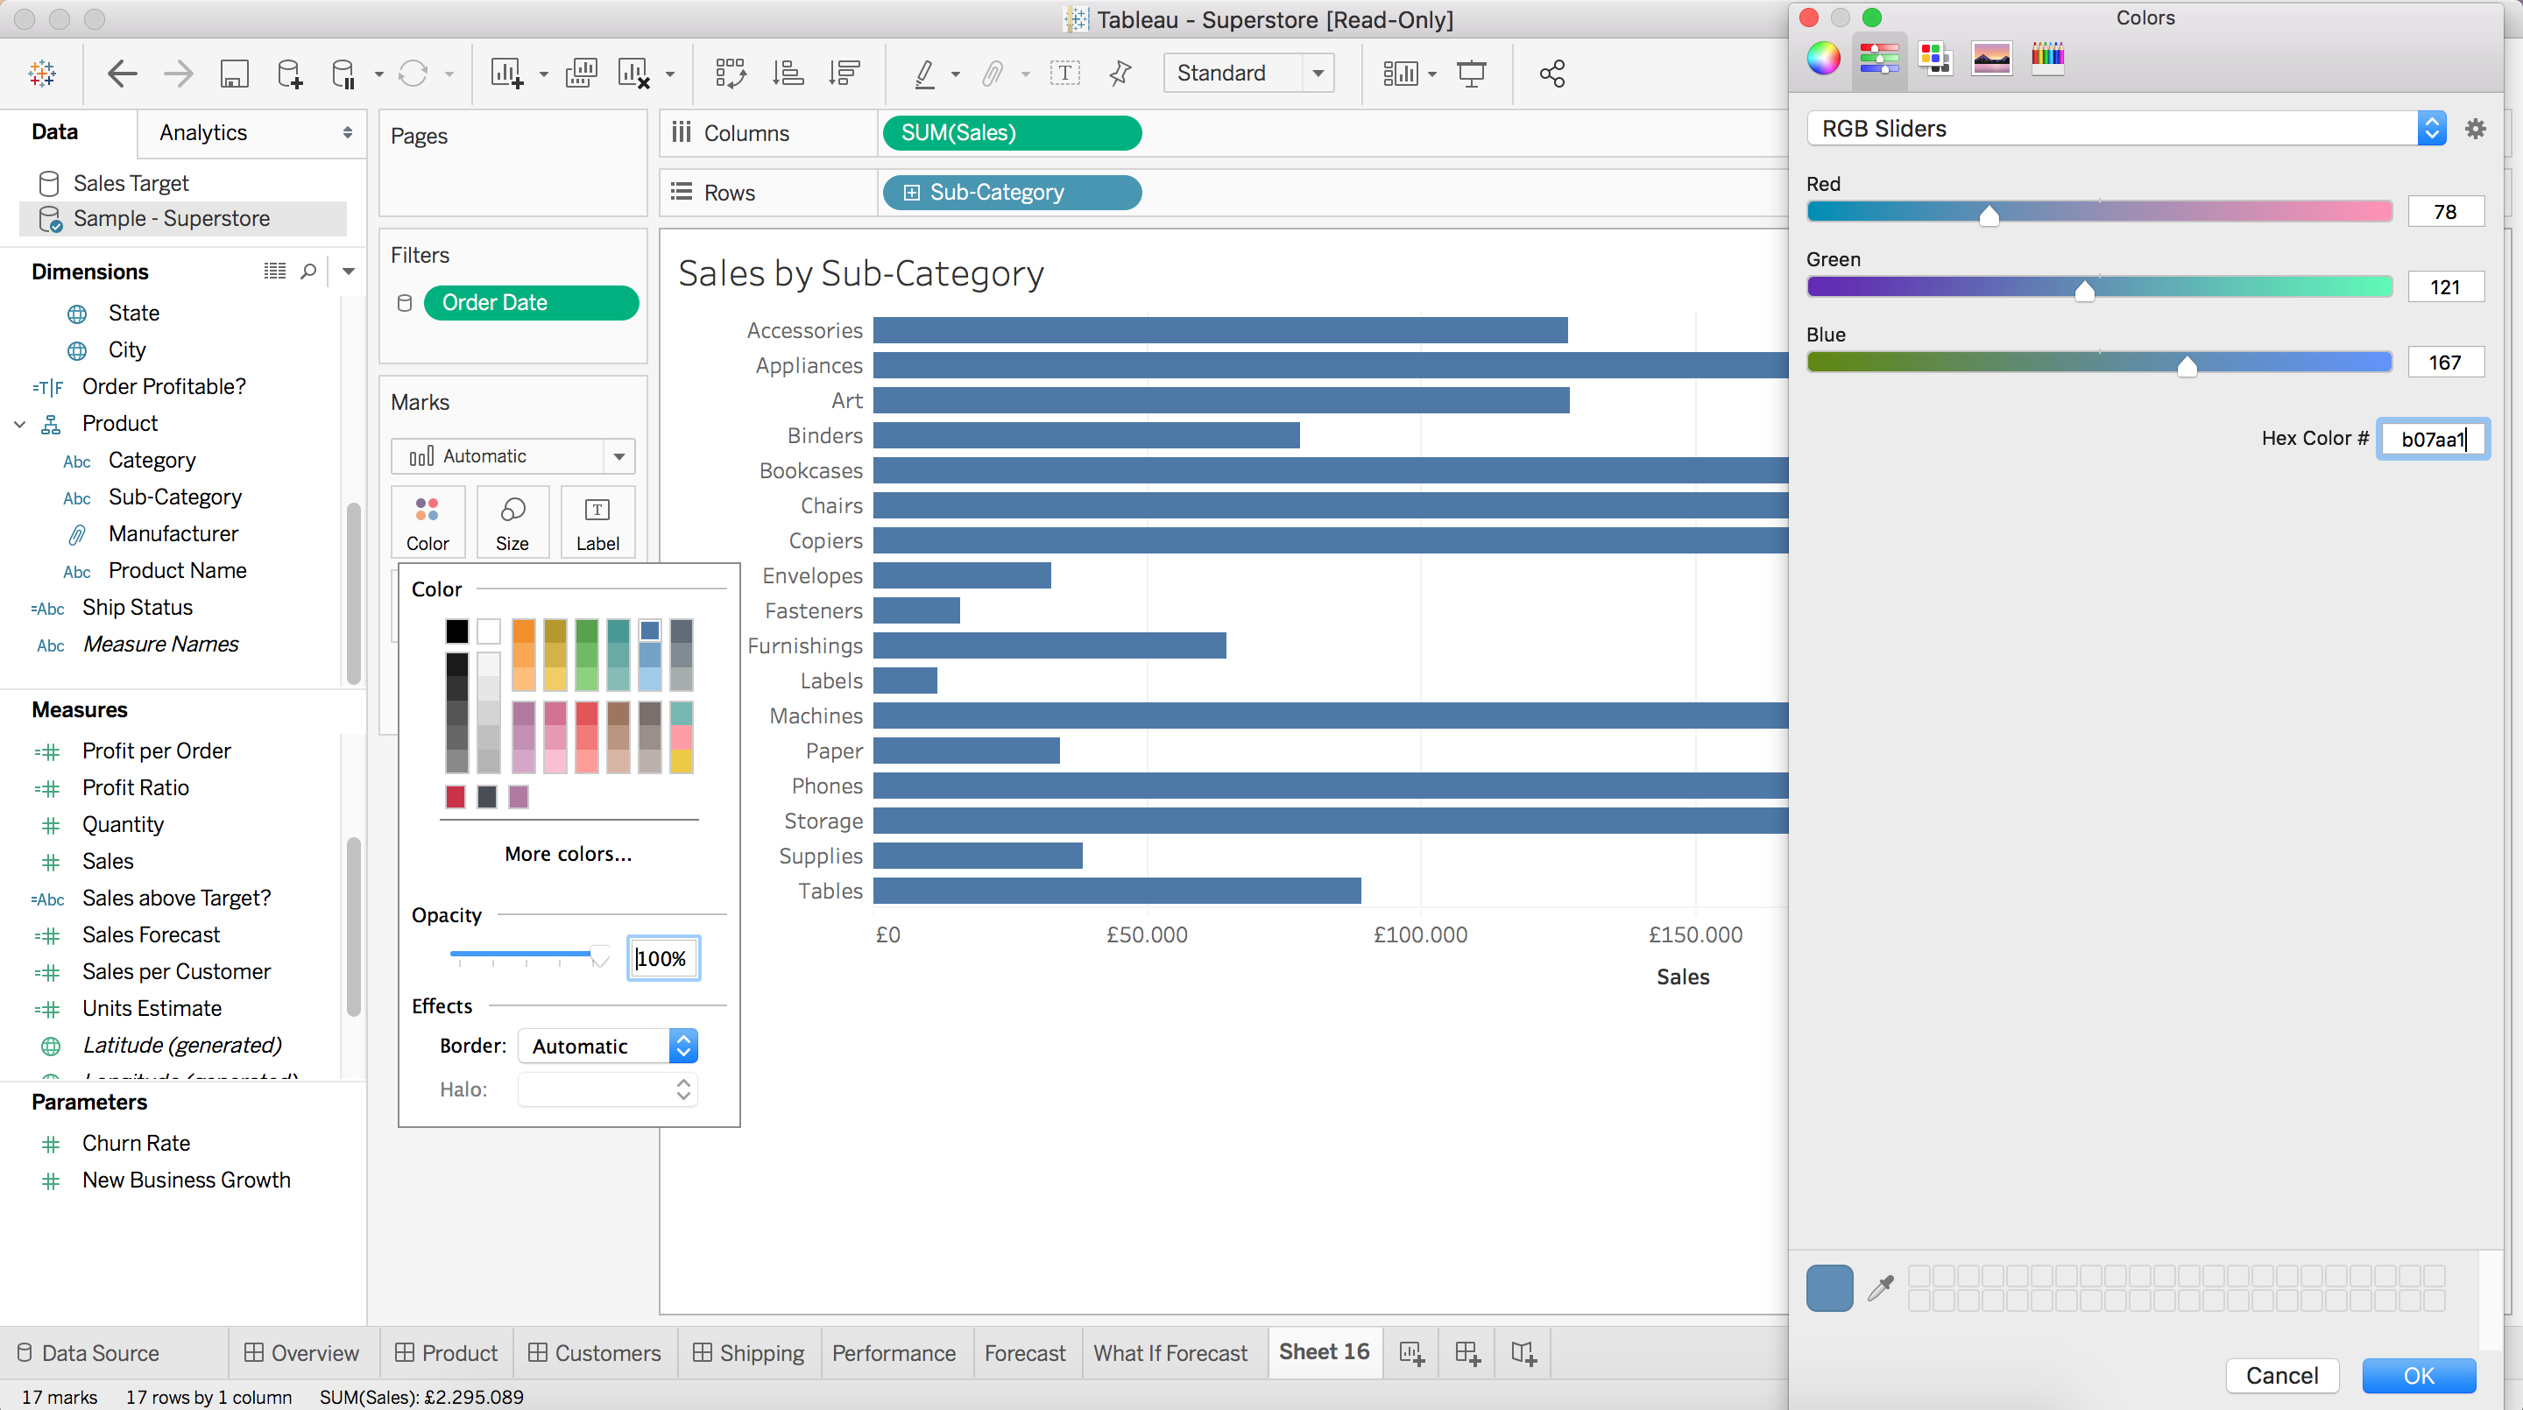Click the Show/Hide Cards icon

point(1401,74)
